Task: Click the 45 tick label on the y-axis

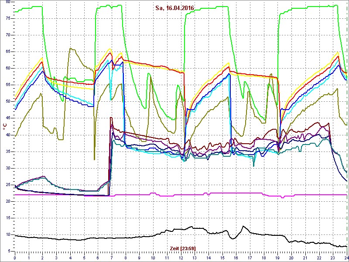Action: tap(8, 118)
